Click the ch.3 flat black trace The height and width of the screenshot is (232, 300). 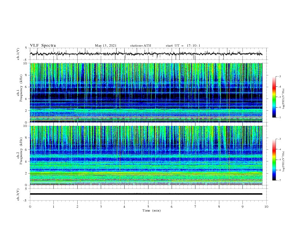[x=146, y=194]
